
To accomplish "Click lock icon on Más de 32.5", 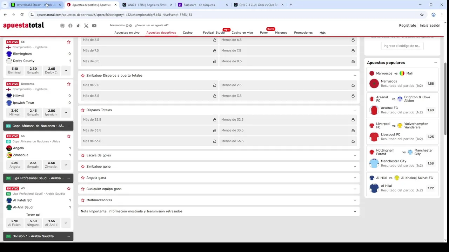I will 215,120.
